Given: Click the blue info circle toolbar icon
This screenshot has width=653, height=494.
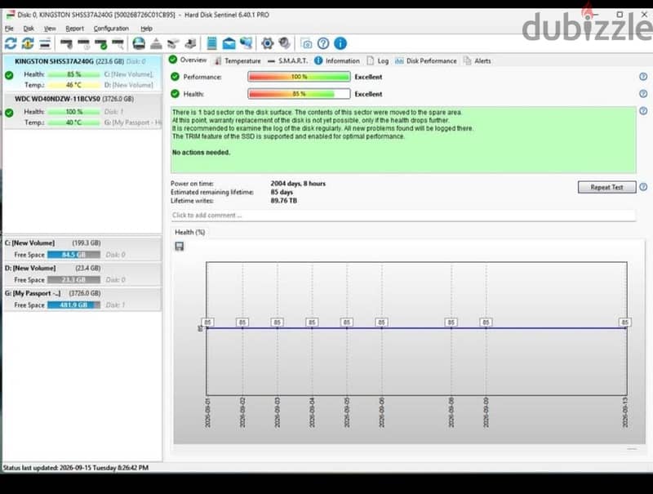Looking at the screenshot, I should (340, 43).
